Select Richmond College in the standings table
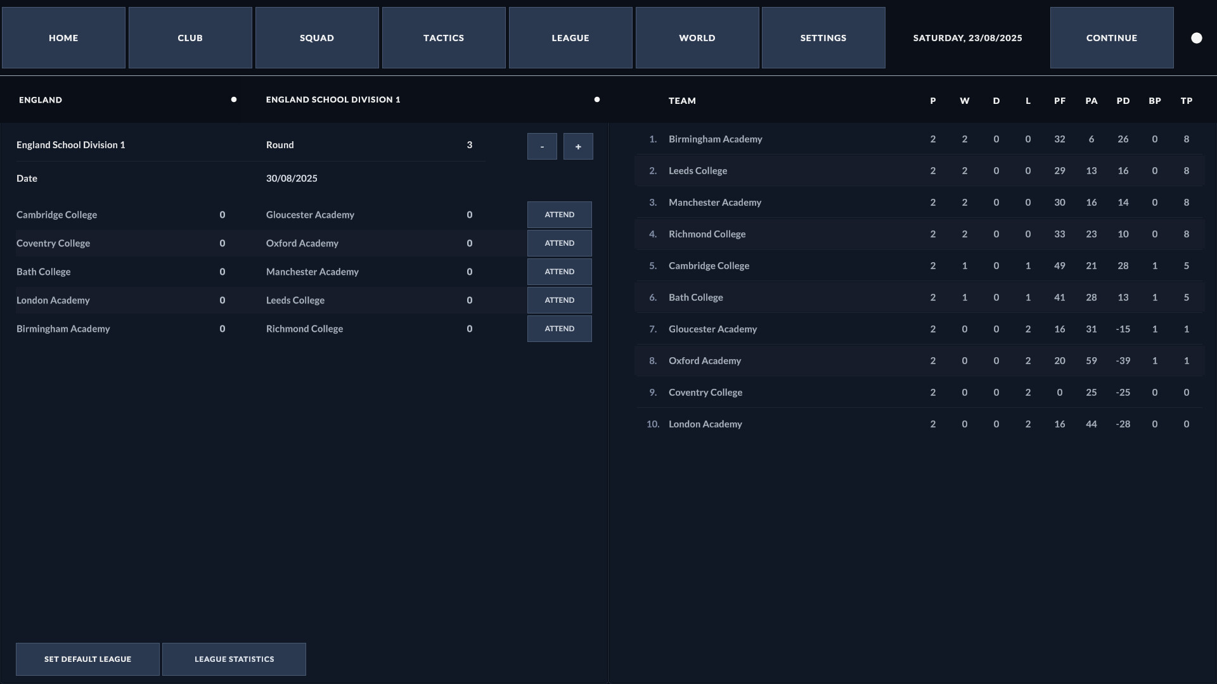Viewport: 1217px width, 684px height. click(x=919, y=234)
